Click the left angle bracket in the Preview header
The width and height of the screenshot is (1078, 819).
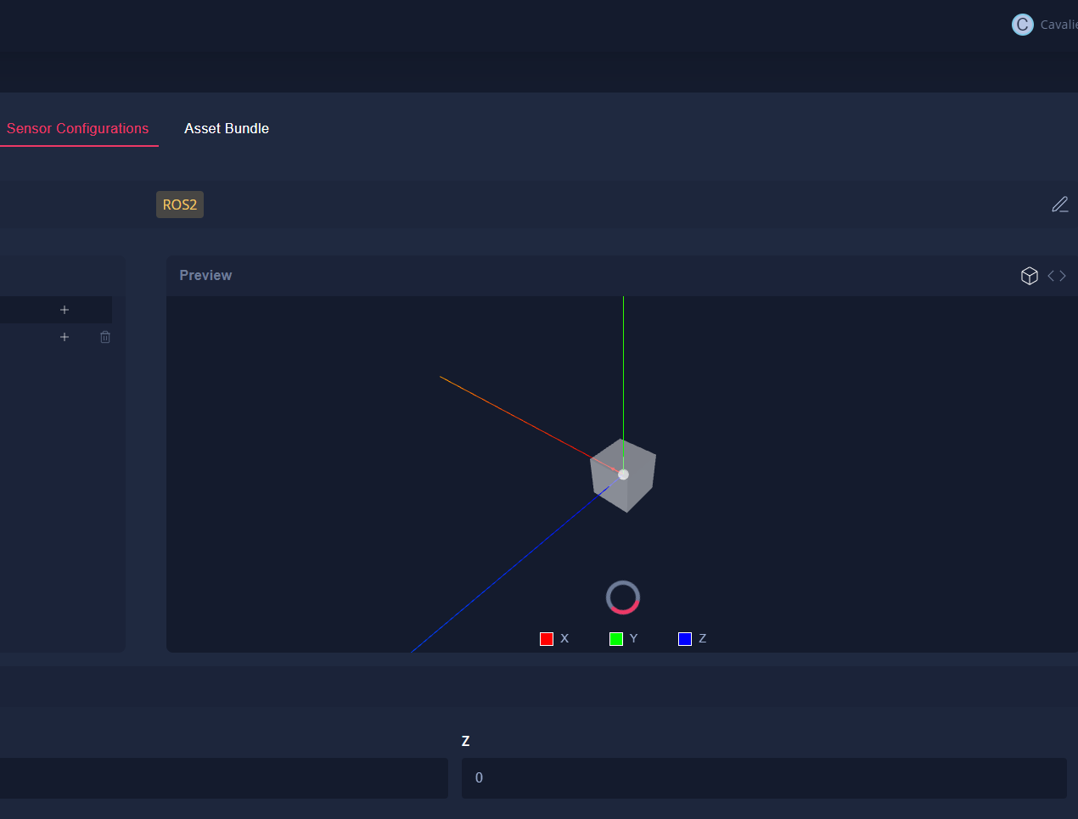tap(1050, 275)
